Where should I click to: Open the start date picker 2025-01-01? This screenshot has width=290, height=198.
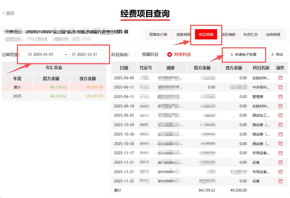(44, 55)
